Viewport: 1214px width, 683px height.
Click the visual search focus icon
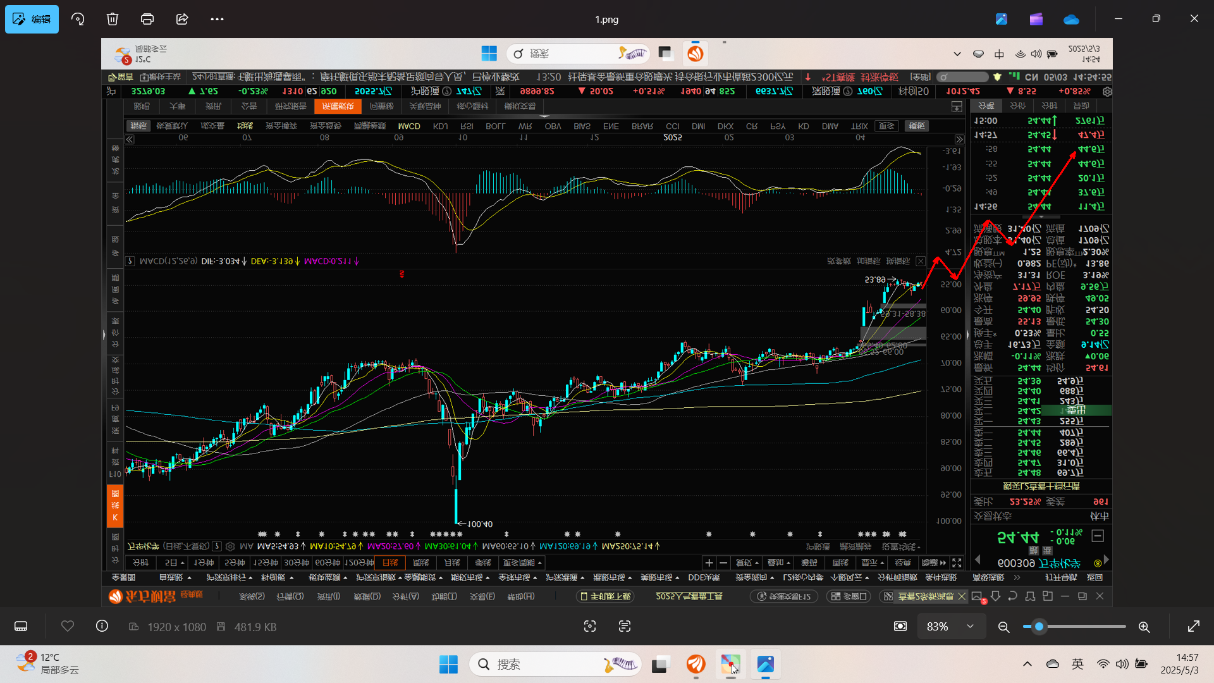click(x=590, y=626)
